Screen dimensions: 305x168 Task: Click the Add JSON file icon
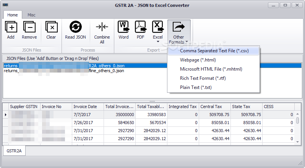click(x=11, y=27)
